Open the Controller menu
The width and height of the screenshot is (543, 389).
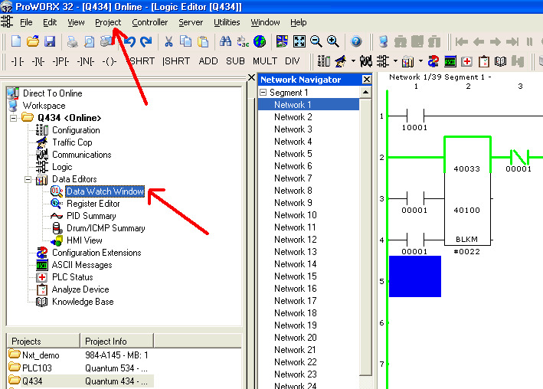click(x=149, y=22)
